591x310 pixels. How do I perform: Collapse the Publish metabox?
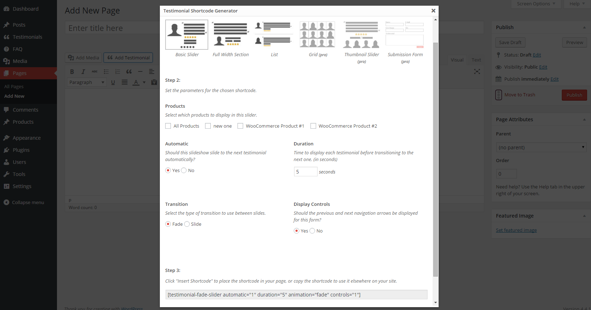[x=584, y=27]
